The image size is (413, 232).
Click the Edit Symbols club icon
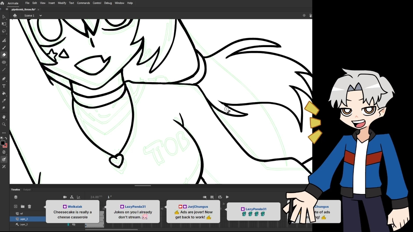(15, 15)
